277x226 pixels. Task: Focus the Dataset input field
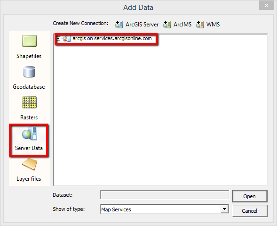point(165,195)
